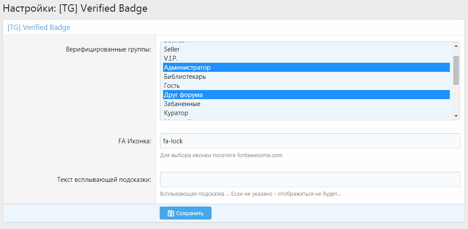Click the Текст всплывающей подсказки label
468x229 pixels.
coord(104,180)
